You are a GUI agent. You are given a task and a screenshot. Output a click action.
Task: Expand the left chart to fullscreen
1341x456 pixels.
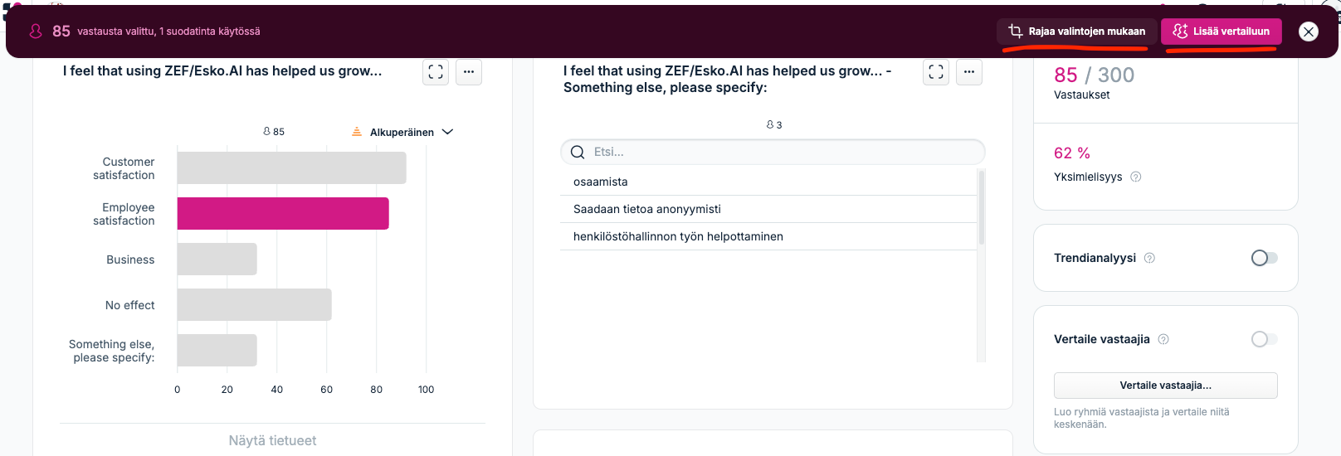pyautogui.click(x=436, y=72)
